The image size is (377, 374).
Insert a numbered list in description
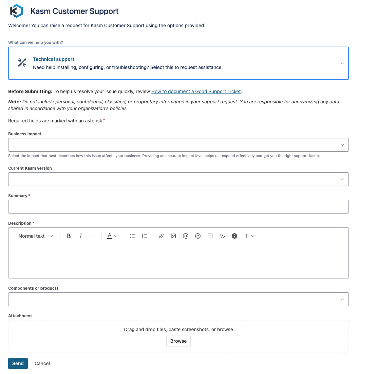(x=145, y=236)
